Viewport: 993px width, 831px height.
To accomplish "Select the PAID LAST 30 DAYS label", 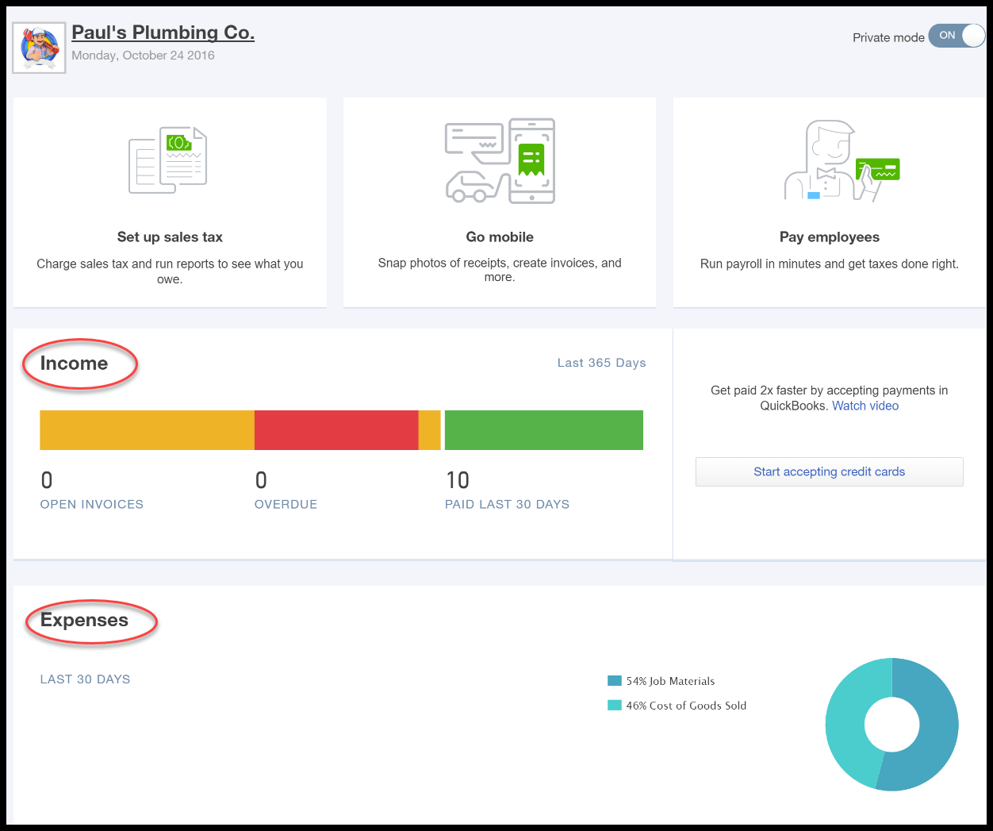I will pos(507,504).
